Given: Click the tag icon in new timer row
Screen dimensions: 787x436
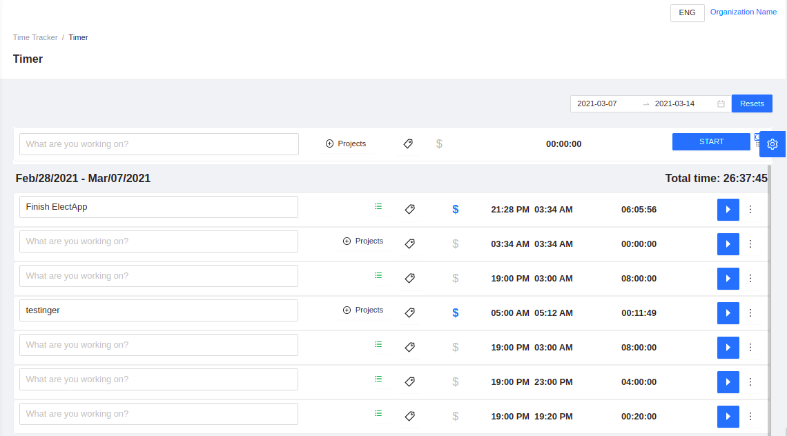Looking at the screenshot, I should 408,144.
